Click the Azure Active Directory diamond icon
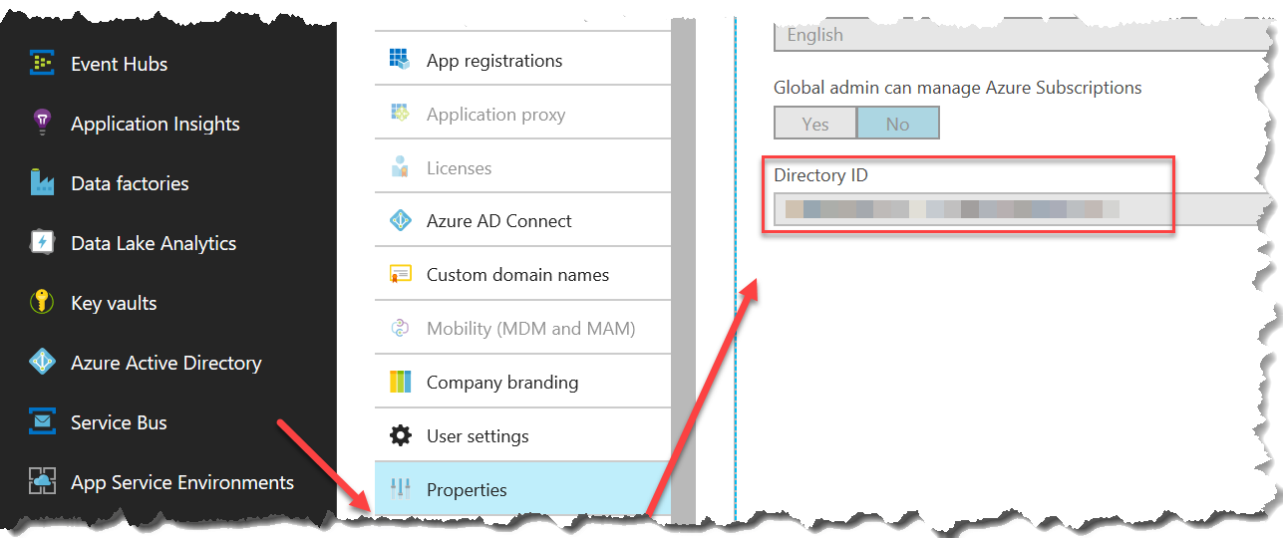1283x538 pixels. [42, 363]
